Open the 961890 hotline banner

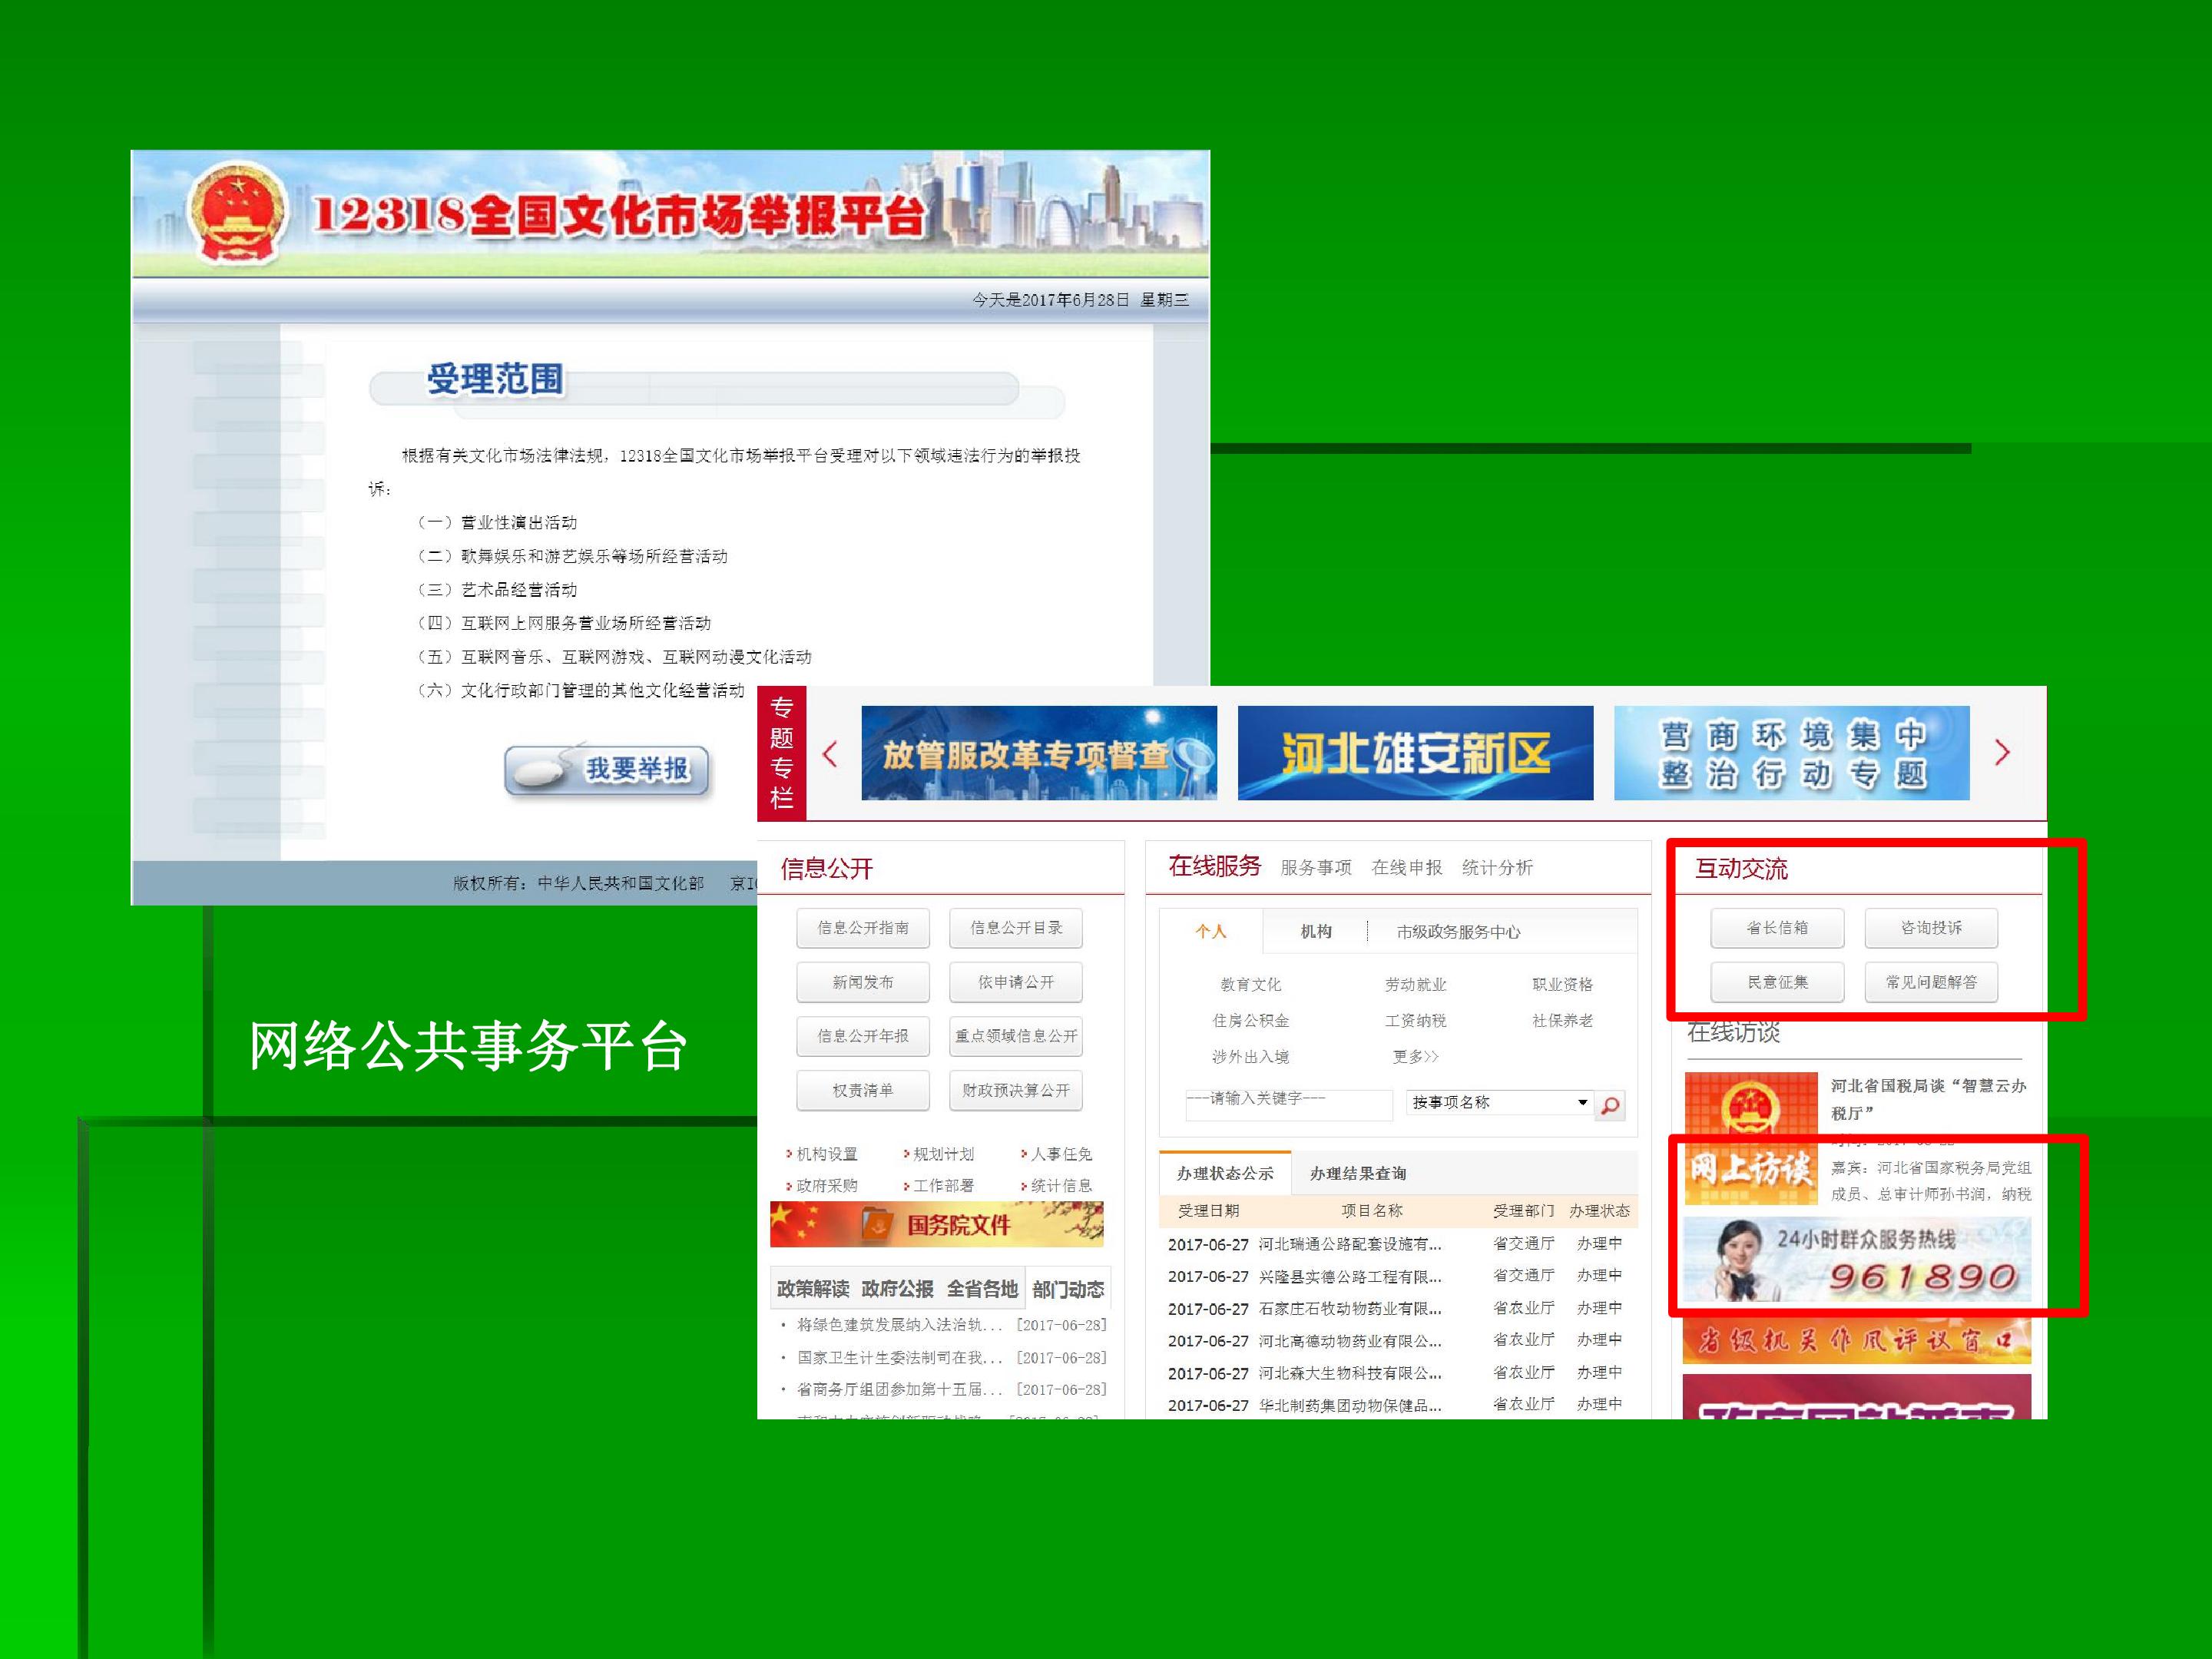[x=1857, y=1260]
